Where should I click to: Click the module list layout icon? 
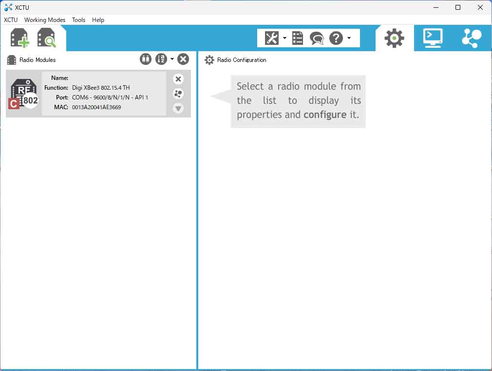point(146,59)
